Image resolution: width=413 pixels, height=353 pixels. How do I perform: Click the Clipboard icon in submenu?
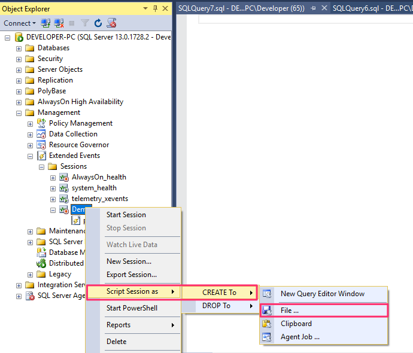click(267, 324)
